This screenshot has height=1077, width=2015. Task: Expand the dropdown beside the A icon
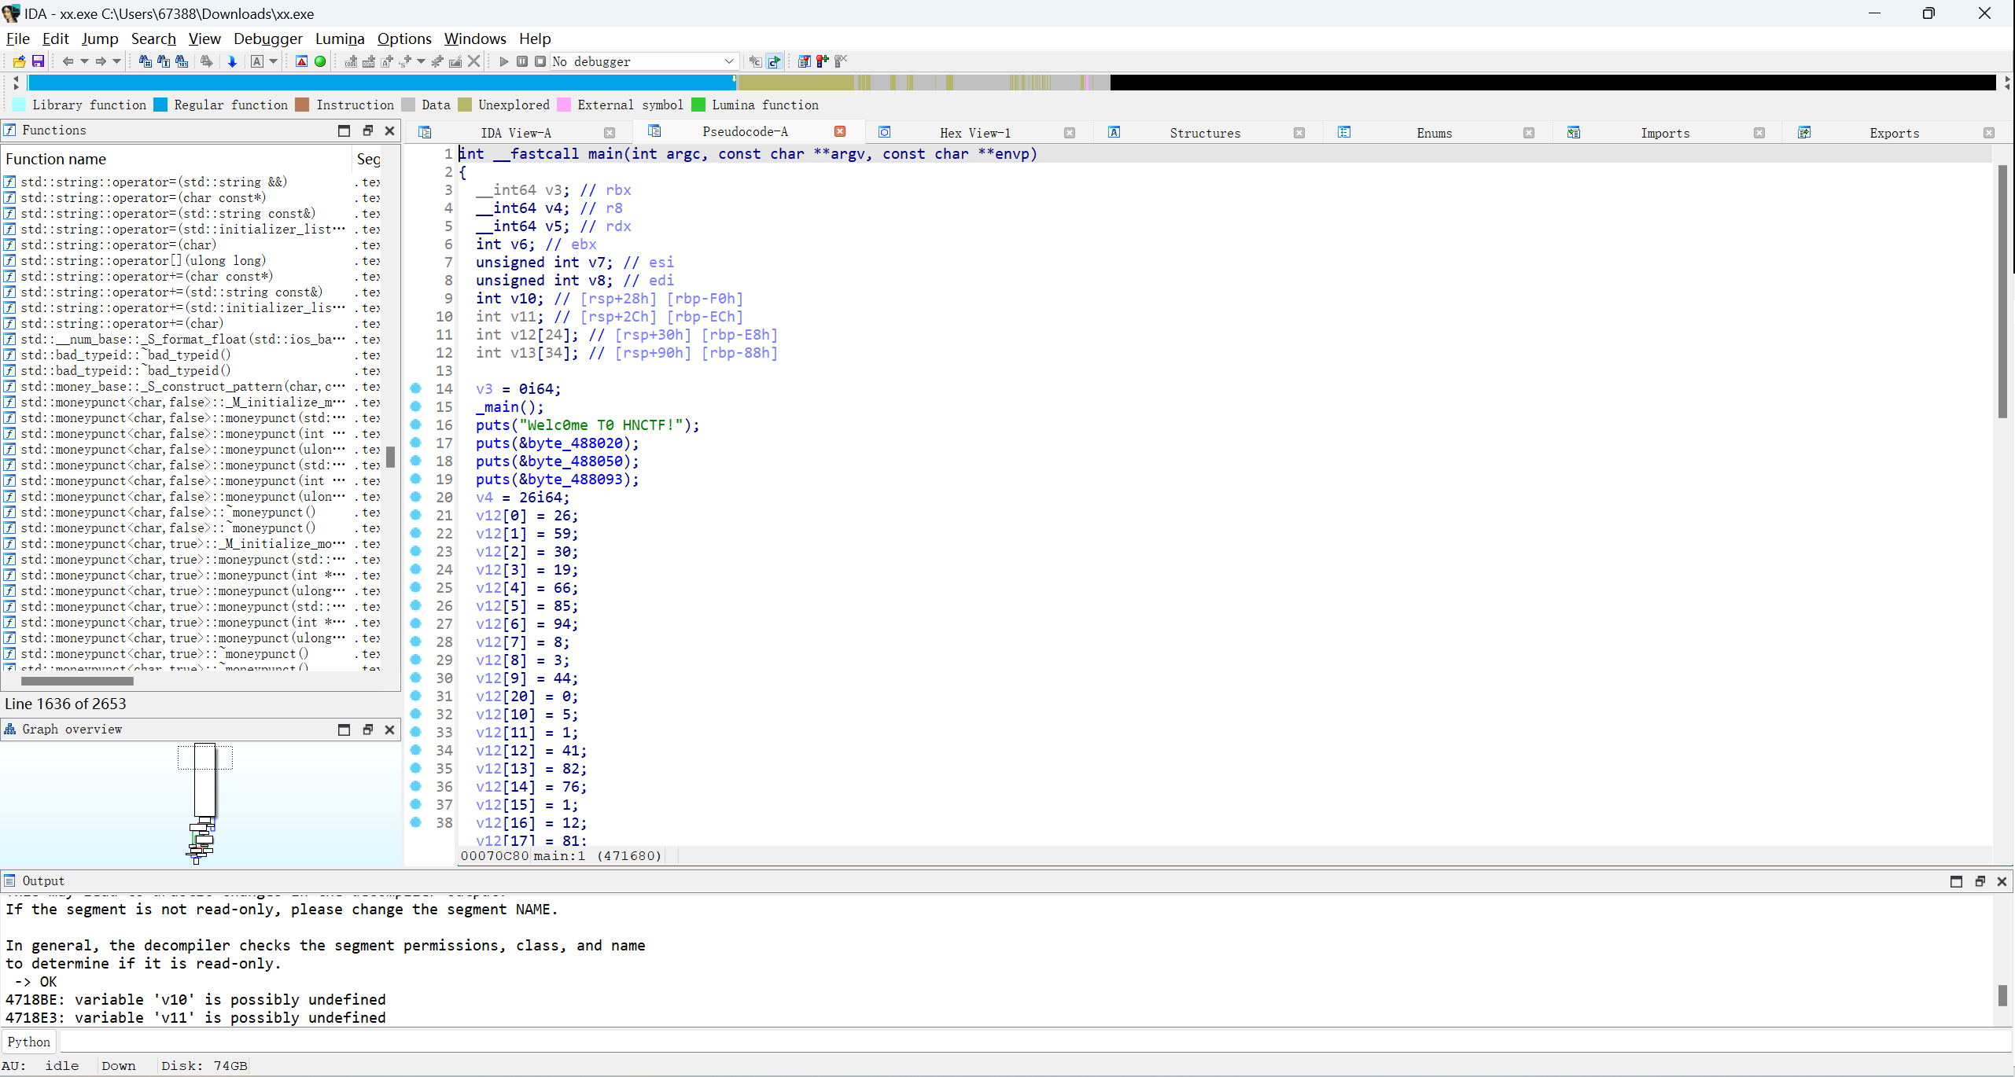click(x=274, y=61)
